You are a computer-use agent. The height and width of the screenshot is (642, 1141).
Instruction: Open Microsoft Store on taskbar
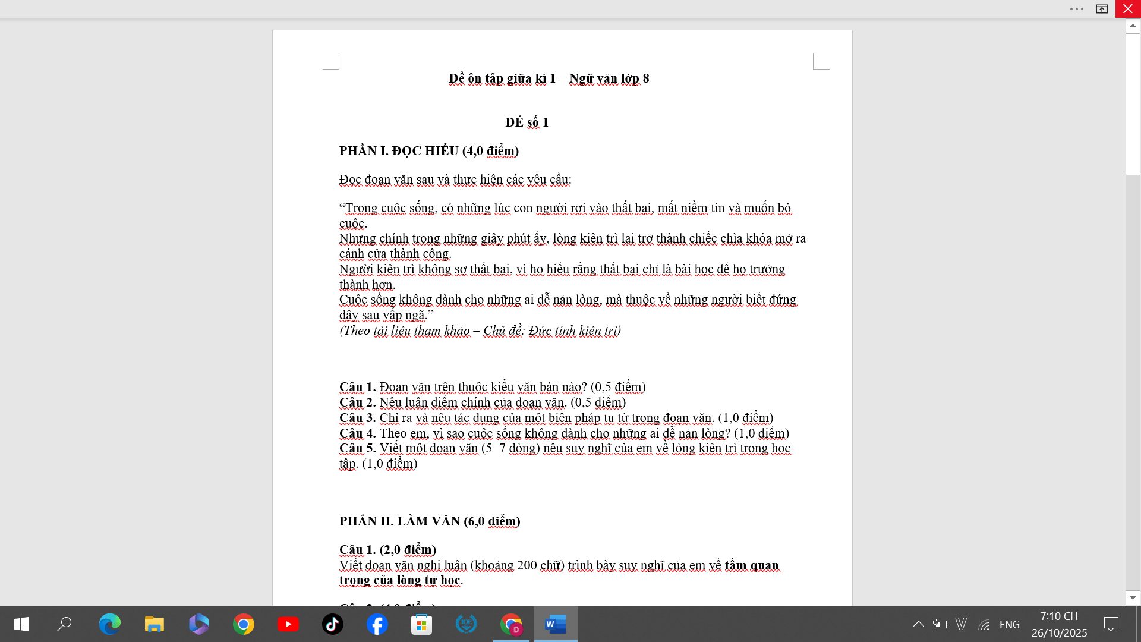(x=421, y=624)
